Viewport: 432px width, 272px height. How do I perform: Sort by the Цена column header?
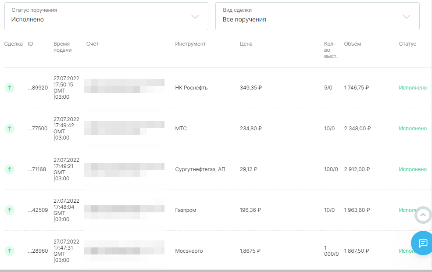pyautogui.click(x=246, y=44)
